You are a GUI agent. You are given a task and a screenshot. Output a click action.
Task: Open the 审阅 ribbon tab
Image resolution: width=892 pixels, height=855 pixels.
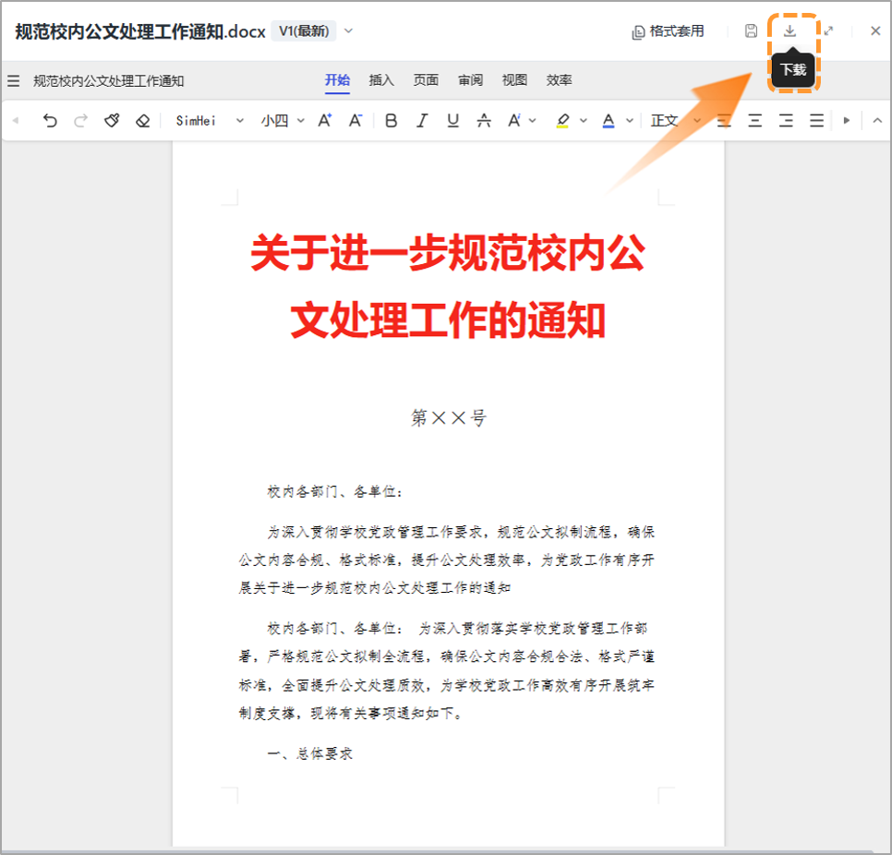click(469, 80)
